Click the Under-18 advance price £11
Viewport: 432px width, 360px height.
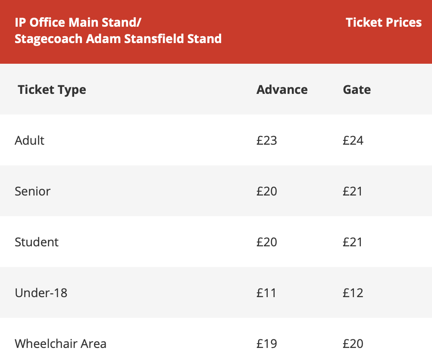(266, 293)
